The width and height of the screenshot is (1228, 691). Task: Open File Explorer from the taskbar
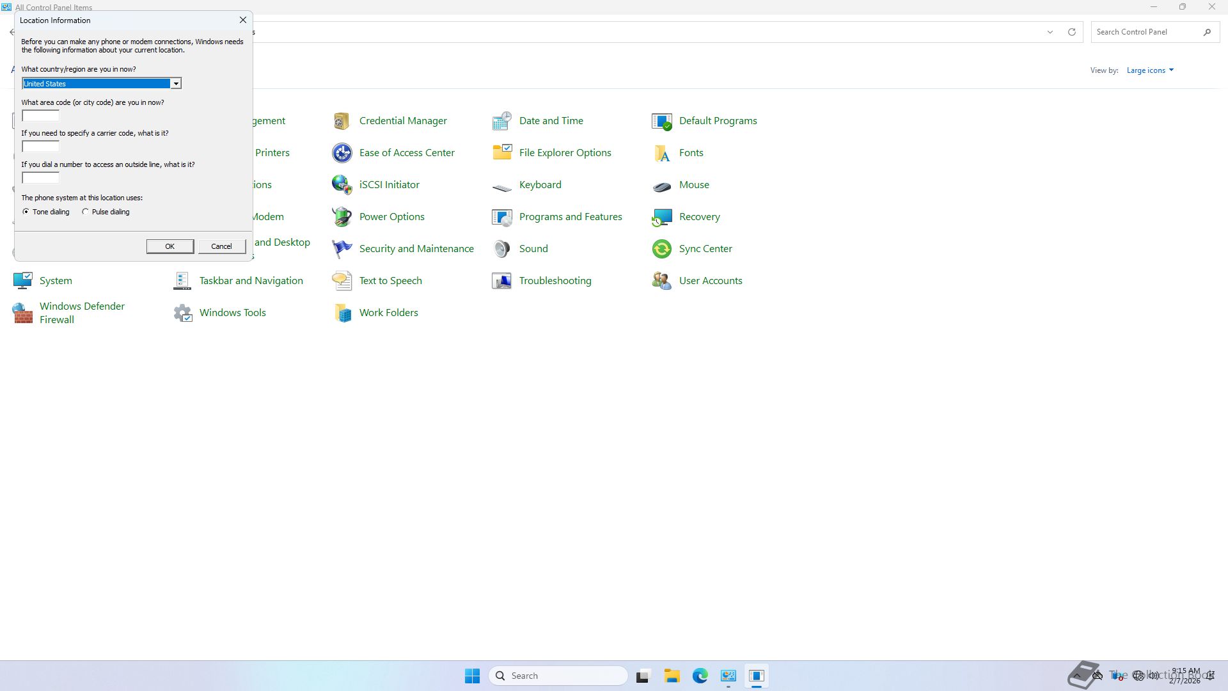click(672, 676)
